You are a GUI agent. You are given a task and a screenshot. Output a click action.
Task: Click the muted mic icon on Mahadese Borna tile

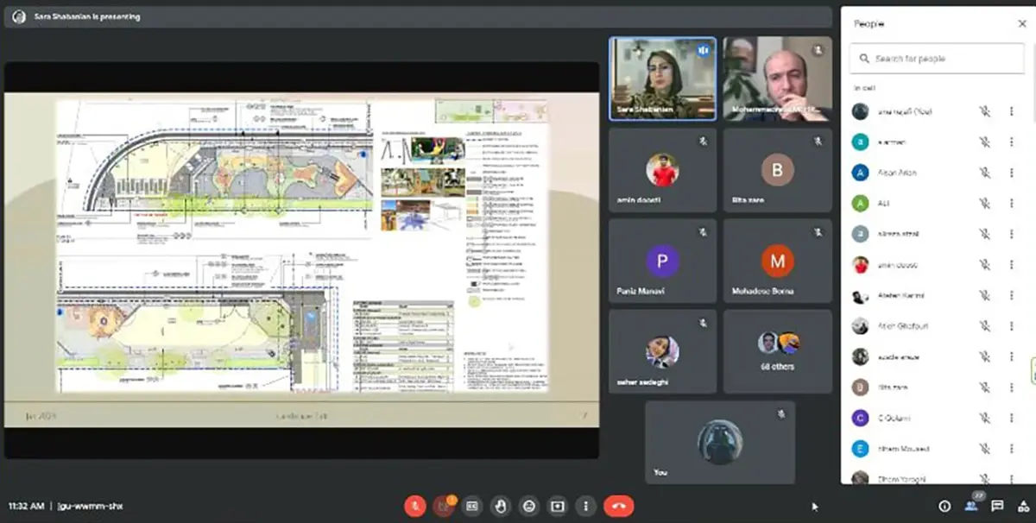pyautogui.click(x=818, y=232)
